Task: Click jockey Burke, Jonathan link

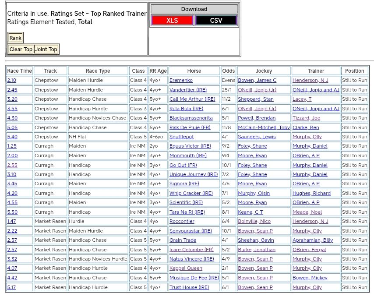Action: pyautogui.click(x=256, y=250)
